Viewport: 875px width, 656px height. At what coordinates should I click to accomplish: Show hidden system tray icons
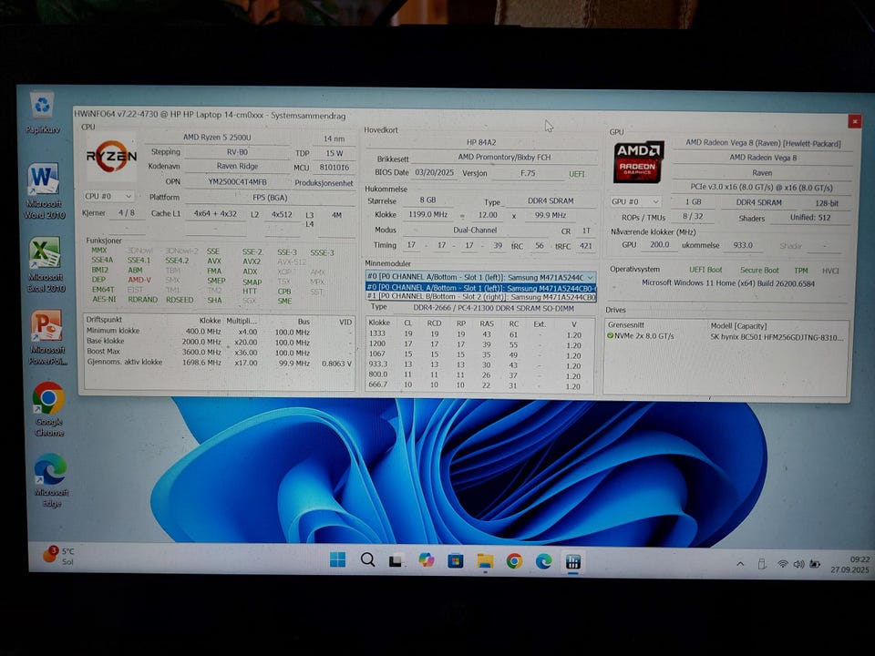click(x=740, y=564)
